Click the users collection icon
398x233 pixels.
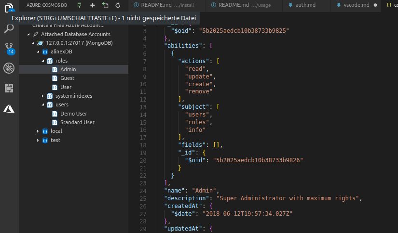(x=50, y=105)
